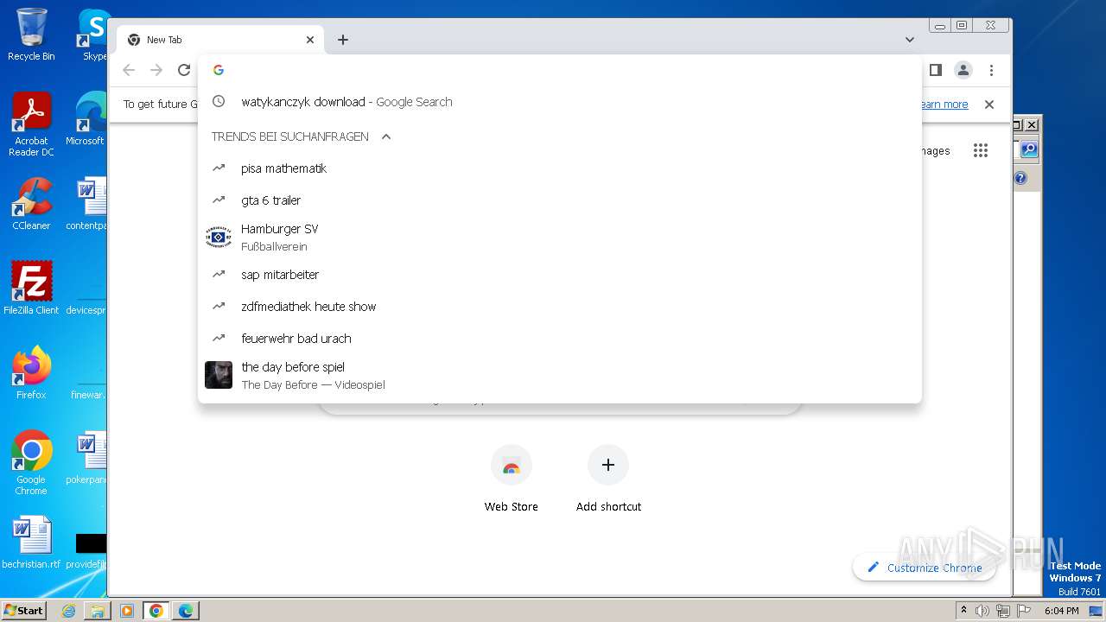Viewport: 1106px width, 622px height.
Task: Click The Day Before game thumbnail
Action: (x=219, y=375)
